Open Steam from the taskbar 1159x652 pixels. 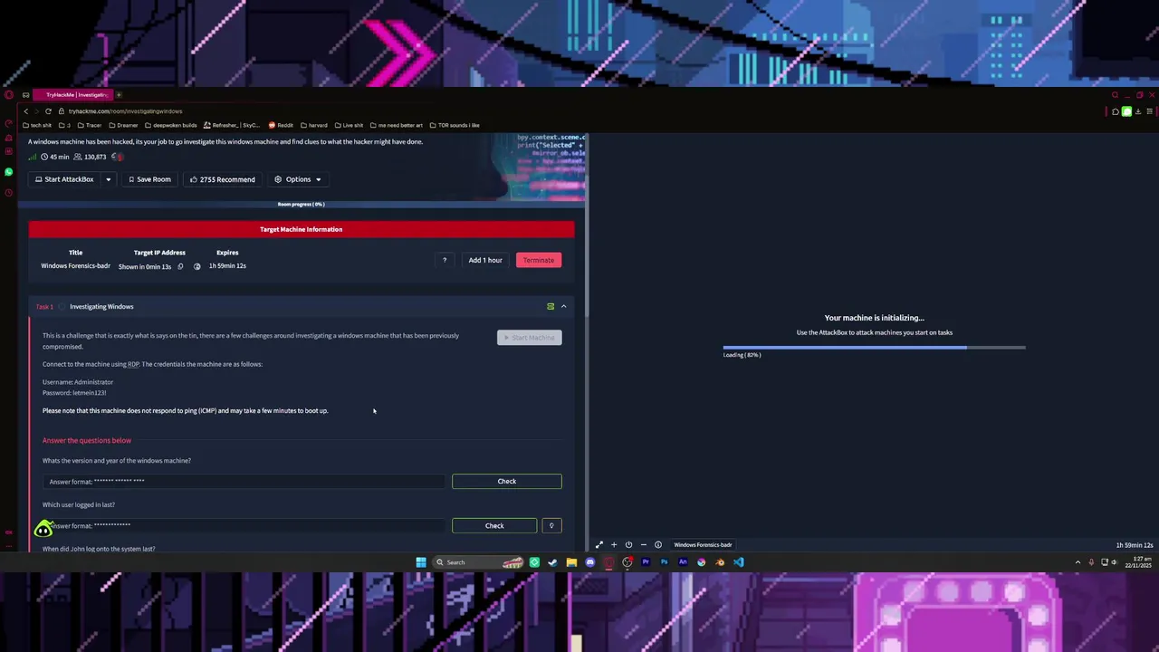[x=552, y=562]
